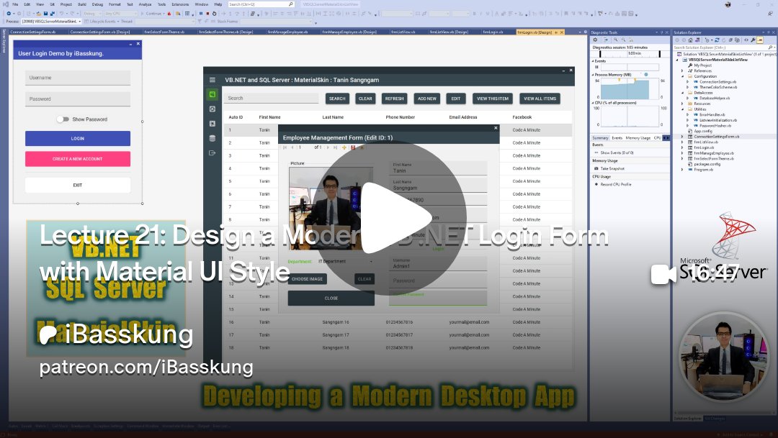
Task: Expand the References node
Action: pyautogui.click(x=683, y=71)
